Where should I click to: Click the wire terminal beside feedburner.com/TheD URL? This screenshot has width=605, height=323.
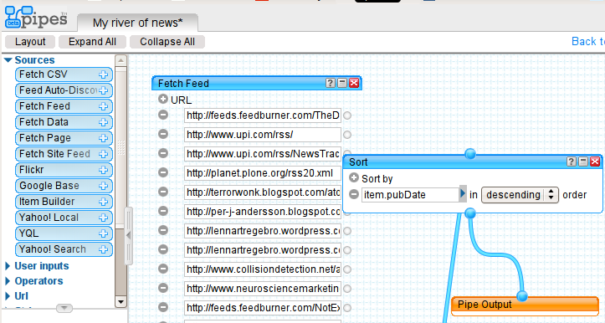pyautogui.click(x=347, y=115)
